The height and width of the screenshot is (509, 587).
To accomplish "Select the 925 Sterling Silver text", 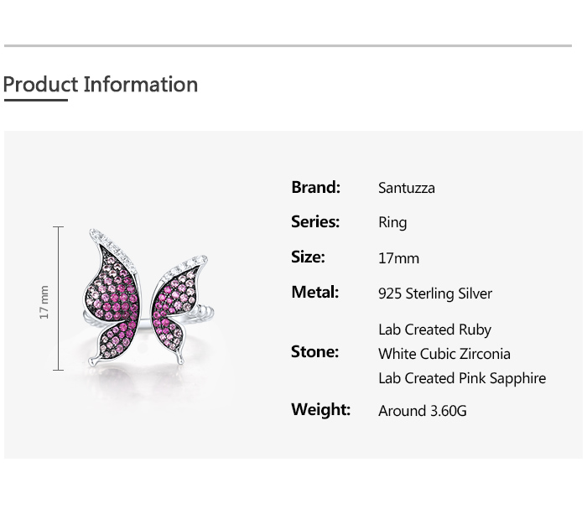I will 435,293.
